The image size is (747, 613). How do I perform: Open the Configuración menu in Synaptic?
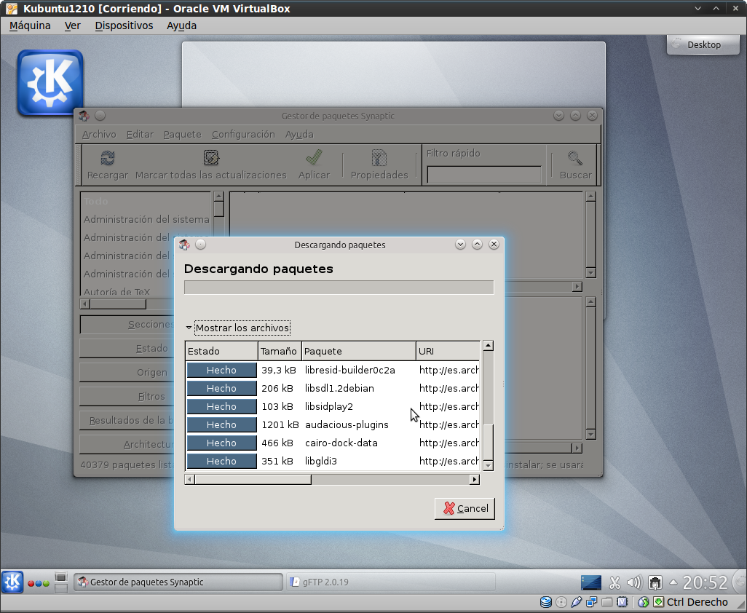(x=243, y=134)
